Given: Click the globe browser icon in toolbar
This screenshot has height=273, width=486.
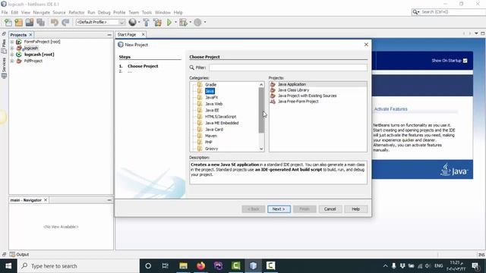Looking at the screenshot, I should (x=132, y=22).
